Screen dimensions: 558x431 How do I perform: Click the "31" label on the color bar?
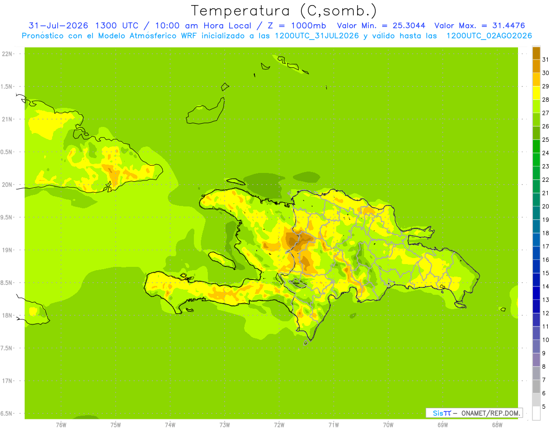545,60
